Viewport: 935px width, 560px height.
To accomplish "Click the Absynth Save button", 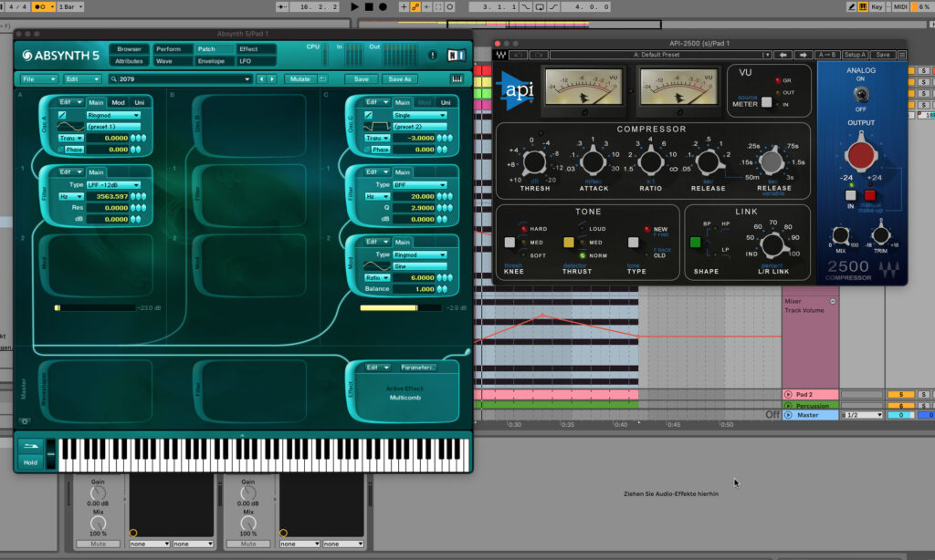I will click(x=362, y=78).
